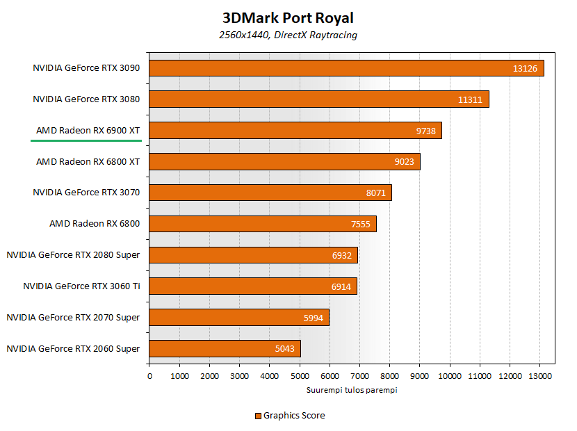Select the "NVIDIA GeForce RTX 3080" label
577x431 pixels.
coord(86,99)
